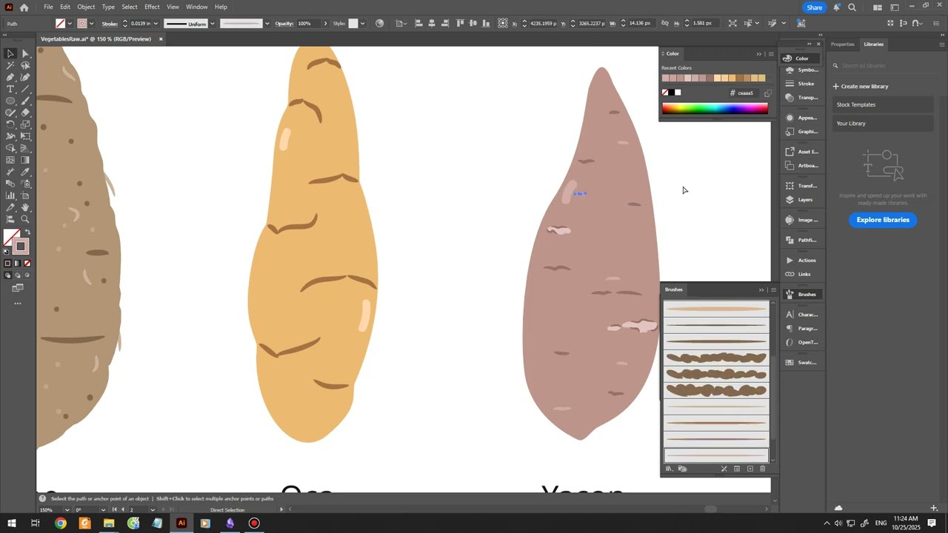Select the Curvature tool
This screenshot has width=948, height=533.
(x=25, y=77)
